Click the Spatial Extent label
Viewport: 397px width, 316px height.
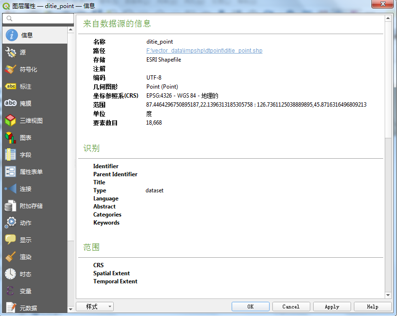tap(111, 273)
